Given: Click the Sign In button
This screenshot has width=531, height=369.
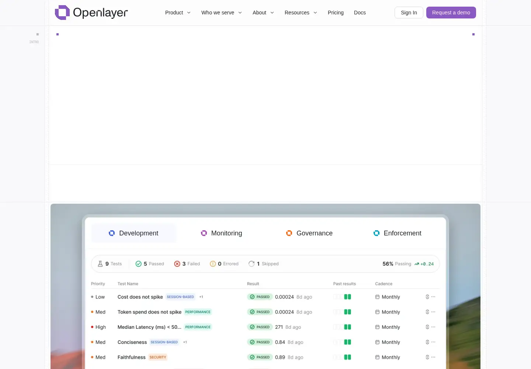Looking at the screenshot, I should click(x=409, y=13).
